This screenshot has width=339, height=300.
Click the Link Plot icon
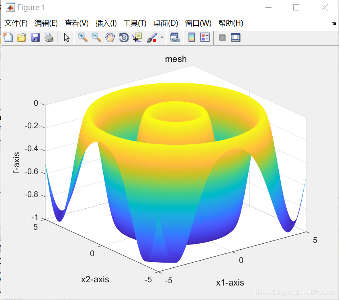pyautogui.click(x=175, y=37)
